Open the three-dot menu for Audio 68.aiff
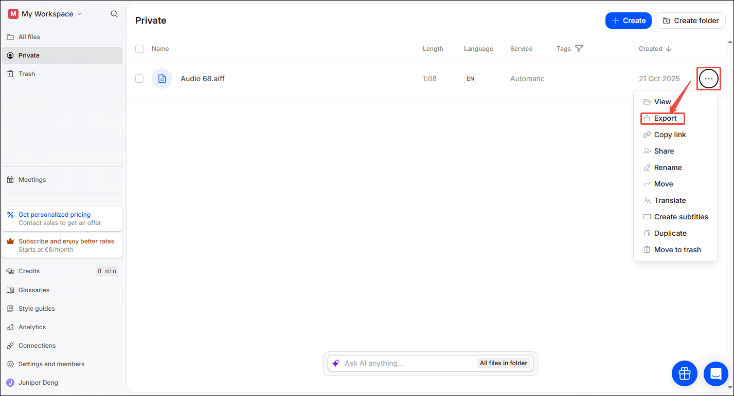This screenshot has width=734, height=396. click(709, 79)
